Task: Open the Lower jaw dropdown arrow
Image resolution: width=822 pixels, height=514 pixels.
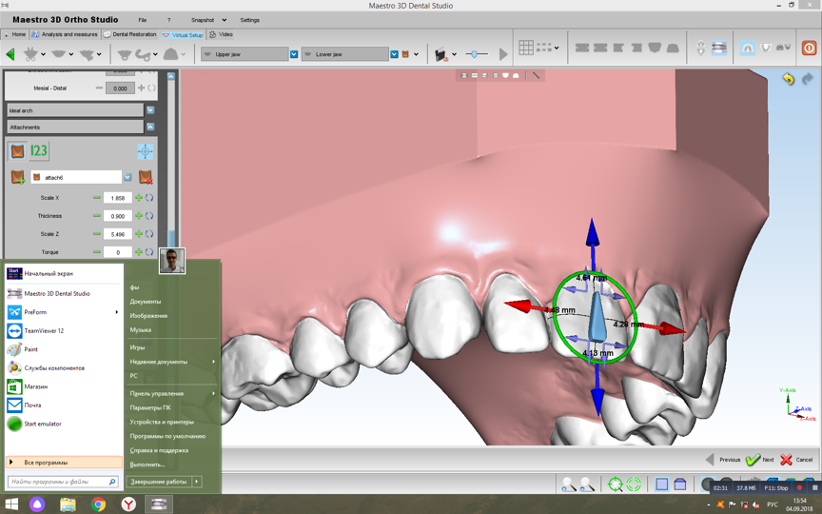Action: (394, 54)
